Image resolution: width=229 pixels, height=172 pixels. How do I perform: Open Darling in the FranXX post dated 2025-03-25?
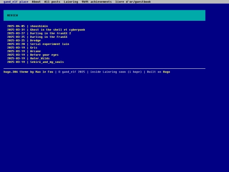tap(49, 37)
